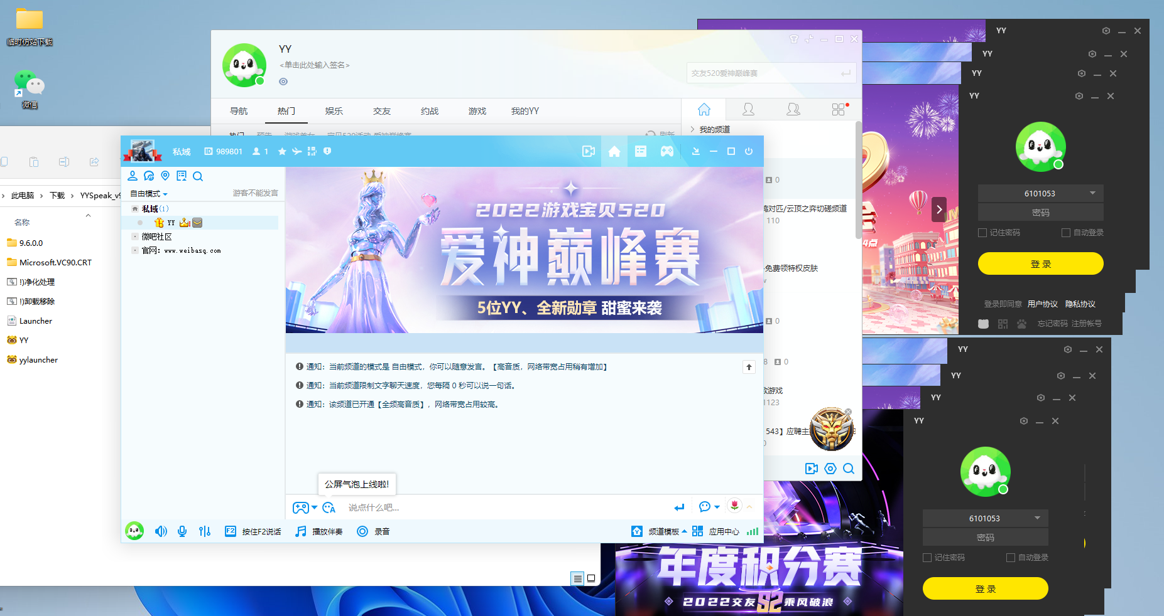The width and height of the screenshot is (1164, 616).
Task: Check 记住密码 in the lower login window
Action: click(927, 558)
